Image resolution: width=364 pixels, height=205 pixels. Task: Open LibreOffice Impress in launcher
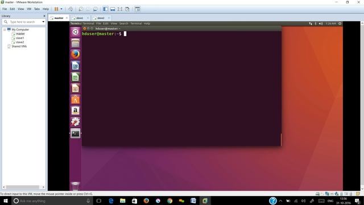75,88
